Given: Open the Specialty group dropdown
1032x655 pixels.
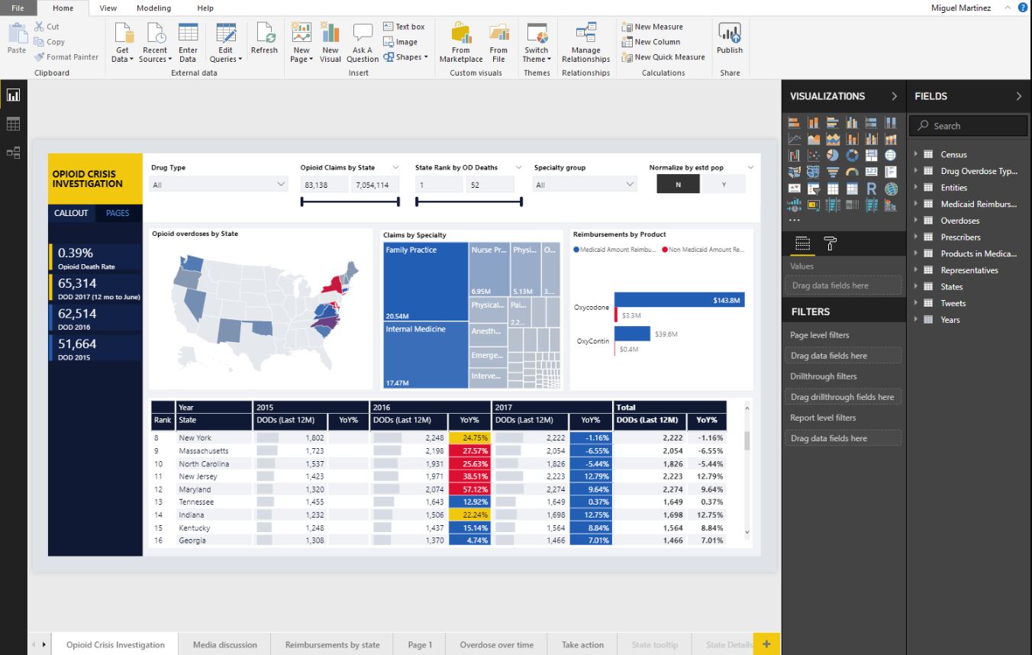Looking at the screenshot, I should 585,185.
